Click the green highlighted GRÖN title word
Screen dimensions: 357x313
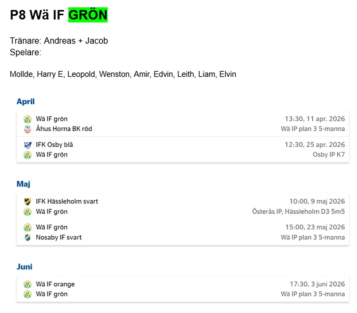coord(88,15)
